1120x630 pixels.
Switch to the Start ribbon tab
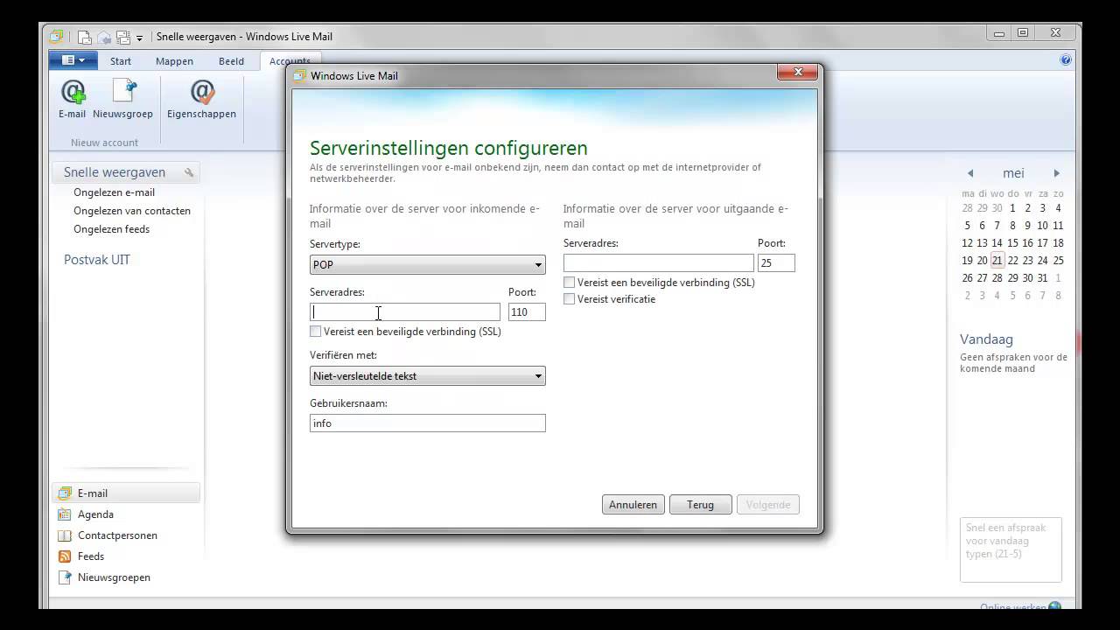point(121,61)
